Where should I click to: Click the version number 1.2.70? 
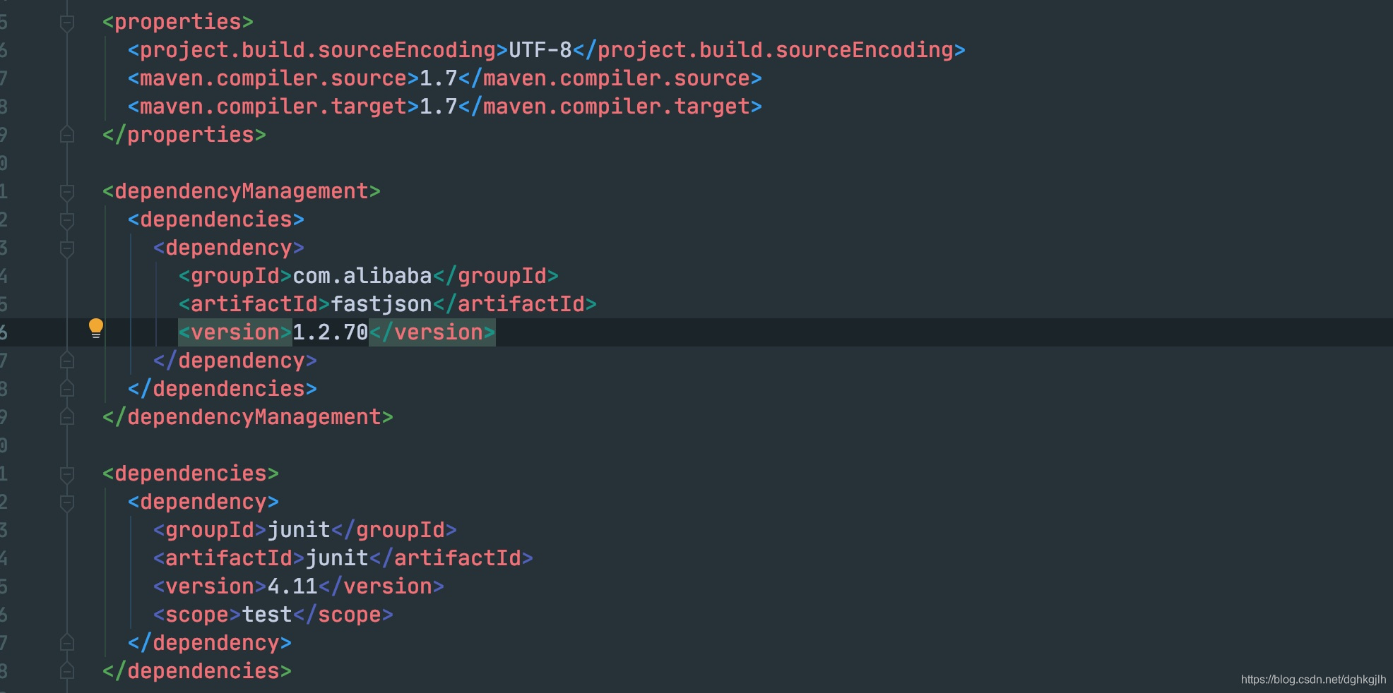(x=330, y=332)
